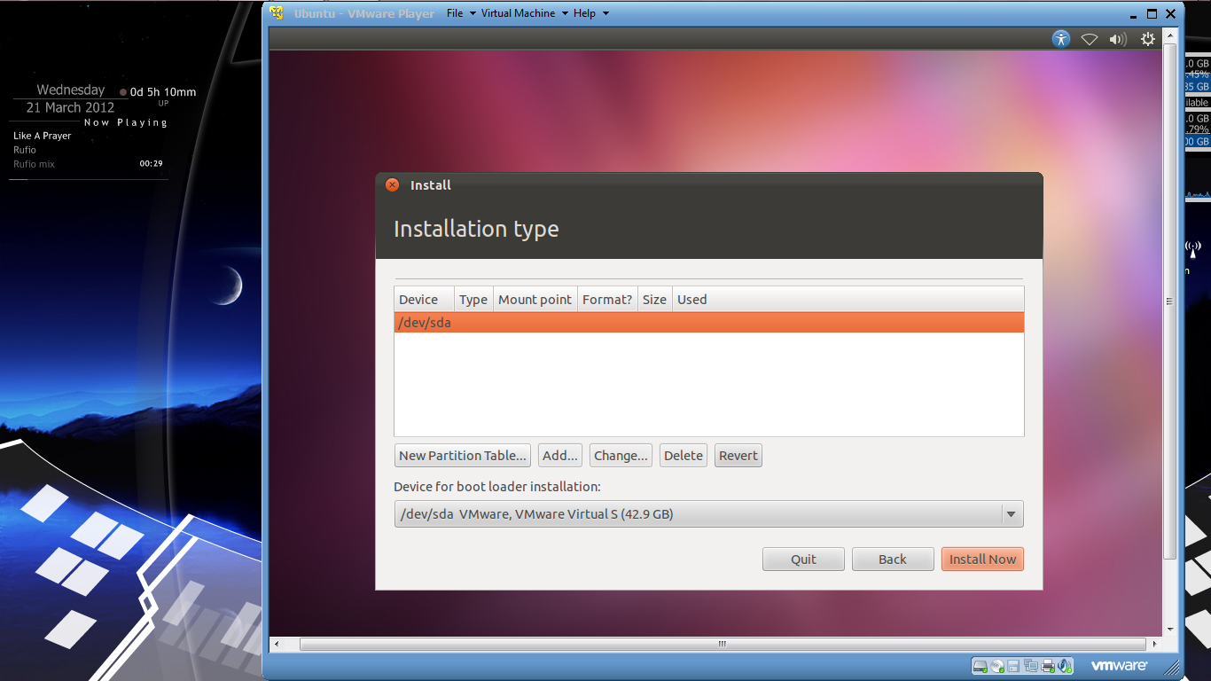The width and height of the screenshot is (1211, 681).
Task: Click the Like A Prayer now playing title
Action: [43, 136]
